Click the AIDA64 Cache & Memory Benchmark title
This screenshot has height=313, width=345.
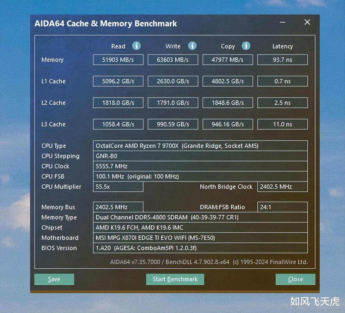[106, 24]
